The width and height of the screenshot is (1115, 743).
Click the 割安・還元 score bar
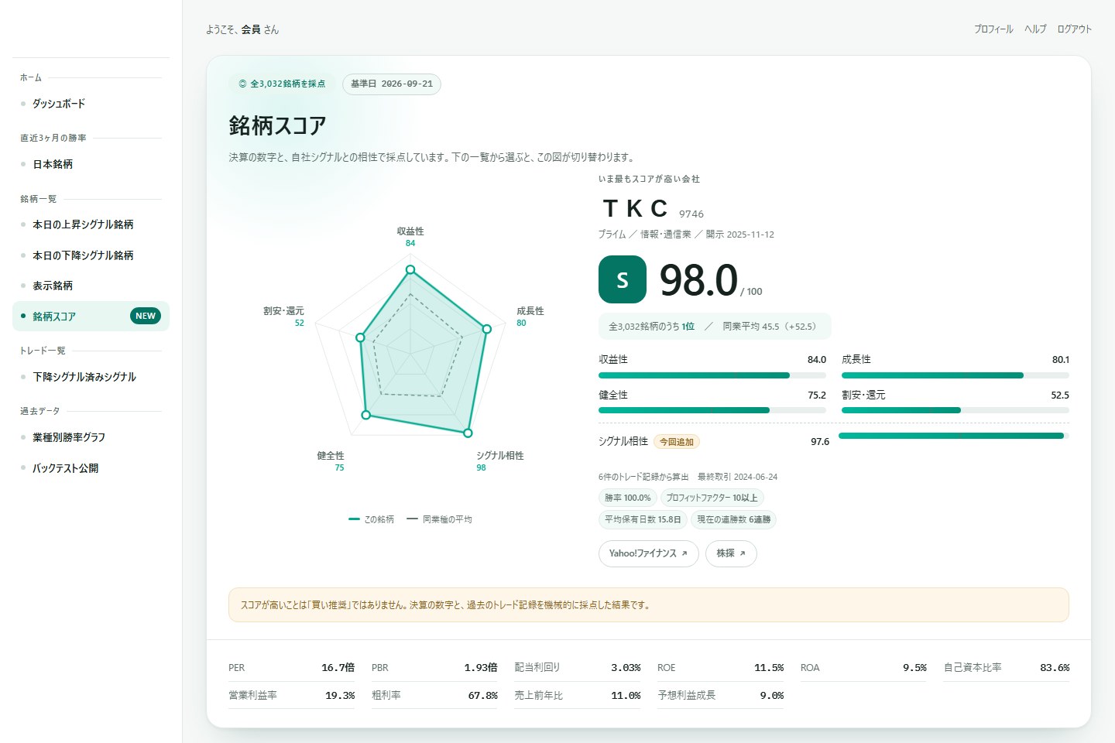955,410
